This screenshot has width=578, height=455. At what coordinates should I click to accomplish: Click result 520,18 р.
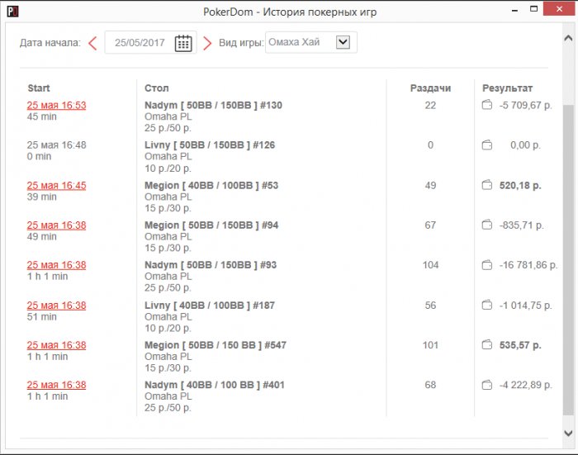(x=520, y=185)
